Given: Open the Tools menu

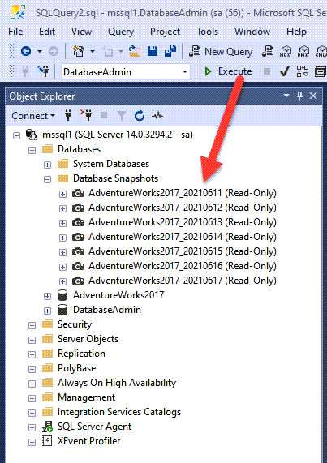Looking at the screenshot, I should (208, 32).
